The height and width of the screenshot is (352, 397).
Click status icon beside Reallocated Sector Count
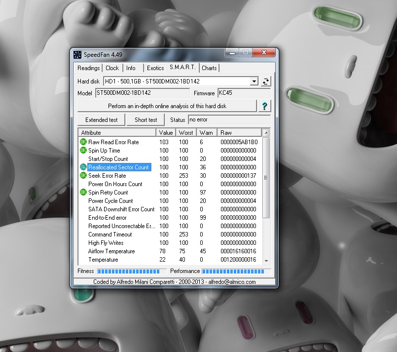pyautogui.click(x=83, y=167)
